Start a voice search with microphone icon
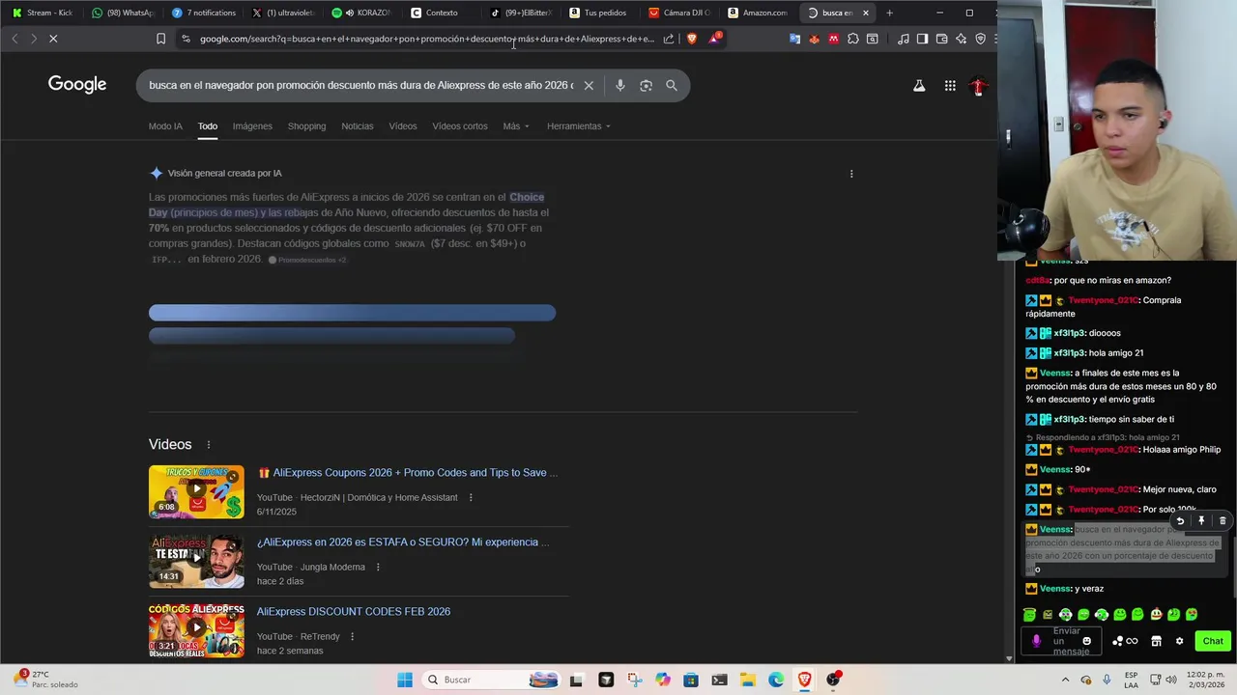This screenshot has height=695, width=1237. (620, 85)
